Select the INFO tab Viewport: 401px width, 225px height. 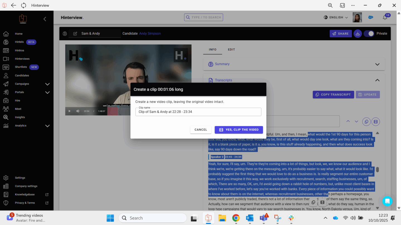point(212,50)
